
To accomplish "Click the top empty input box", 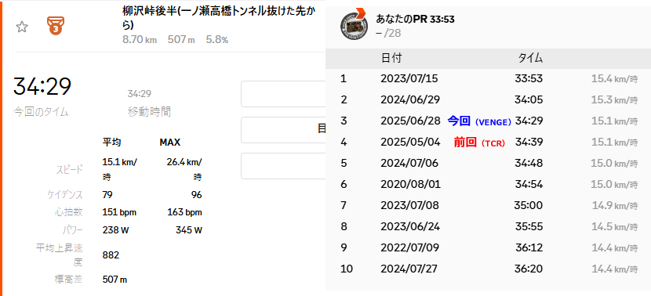I will pyautogui.click(x=283, y=94).
